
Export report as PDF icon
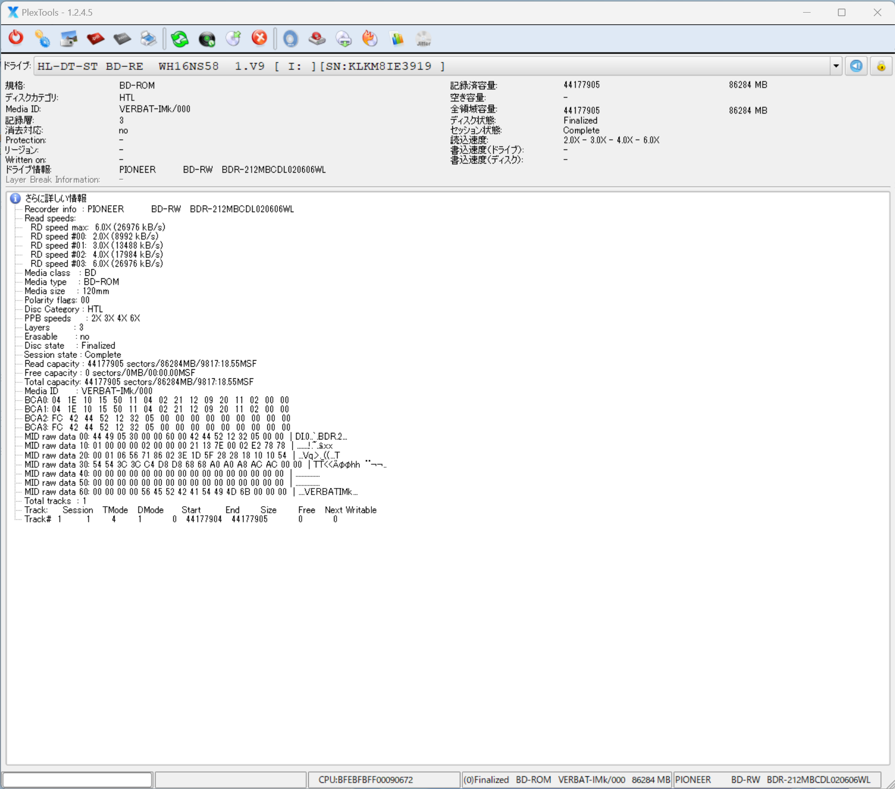96,38
